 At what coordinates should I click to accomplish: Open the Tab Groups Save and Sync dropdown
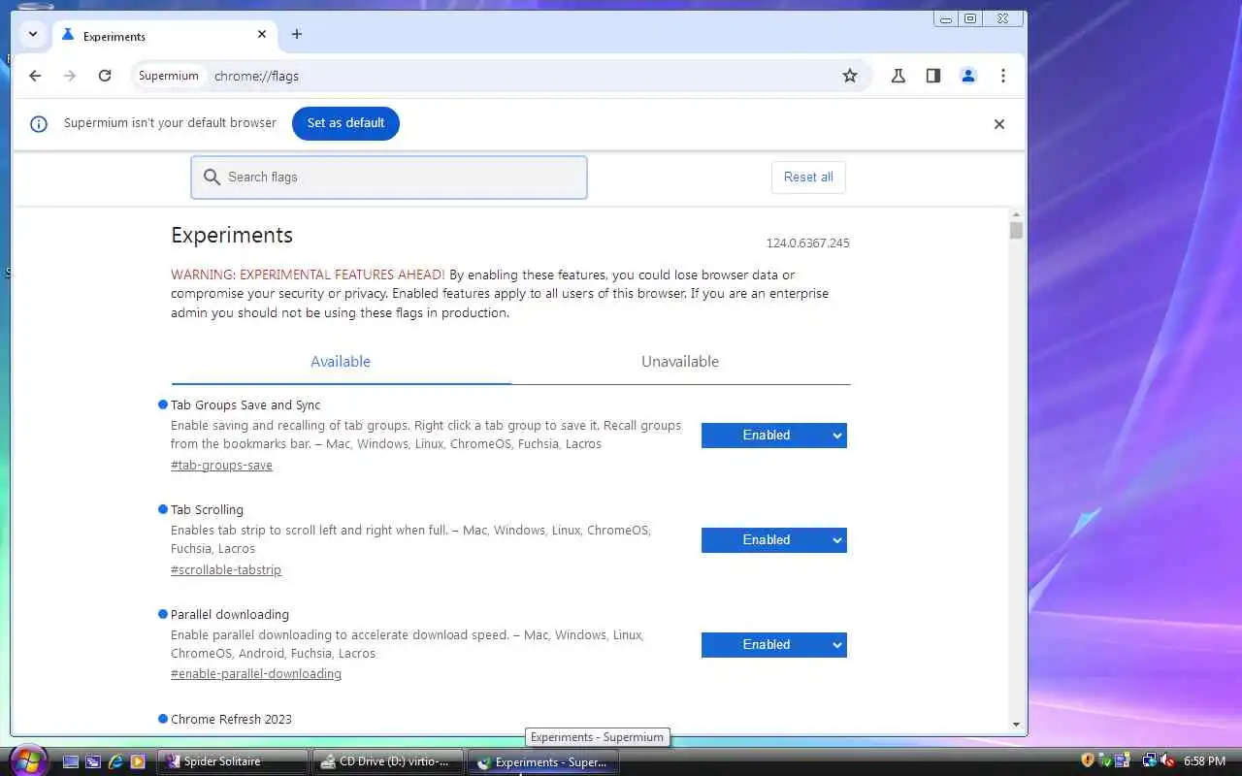(774, 436)
